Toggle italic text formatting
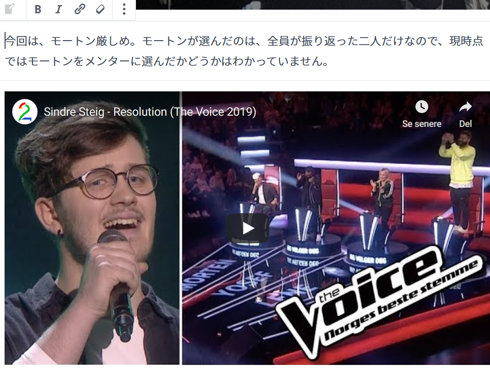The width and height of the screenshot is (490, 368). [x=58, y=9]
